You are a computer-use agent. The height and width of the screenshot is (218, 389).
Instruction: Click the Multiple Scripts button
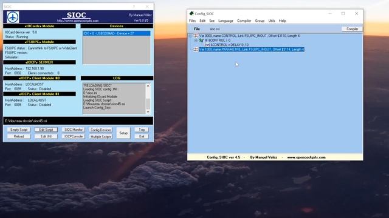[x=101, y=137]
